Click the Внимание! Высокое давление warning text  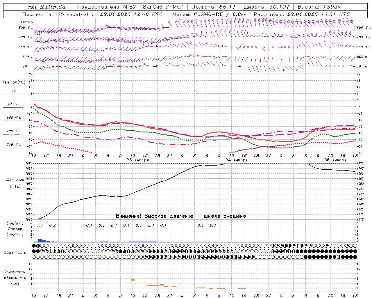pos(181,216)
